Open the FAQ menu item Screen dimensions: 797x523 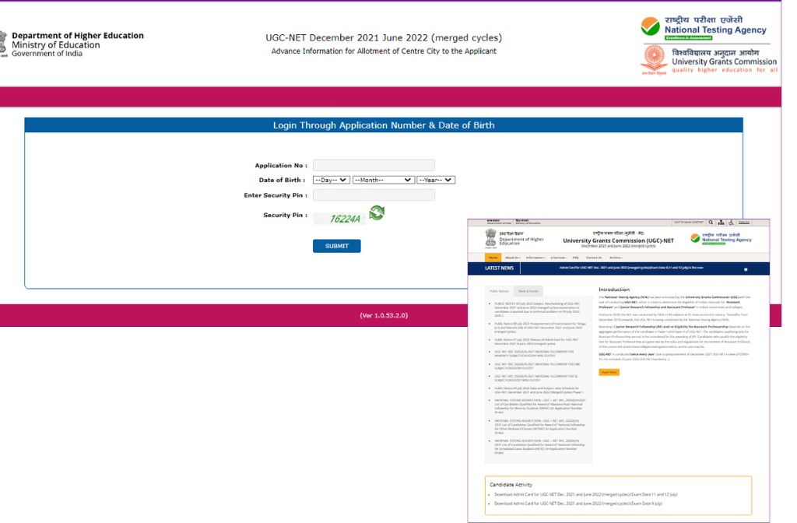[577, 258]
